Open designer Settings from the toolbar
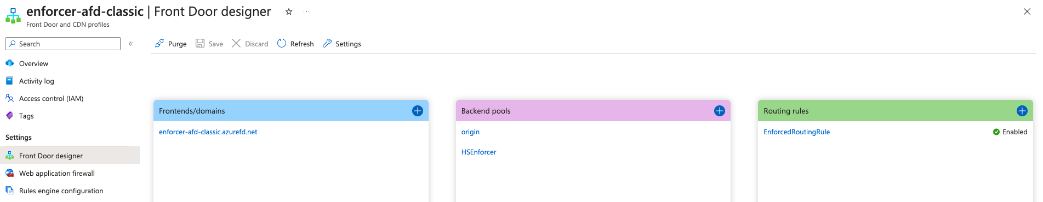 (342, 44)
